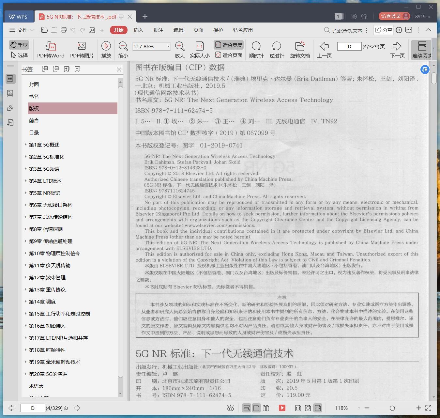440x418 pixels.
Task: Click the zoom-in plus next to slider
Action: coord(419,408)
